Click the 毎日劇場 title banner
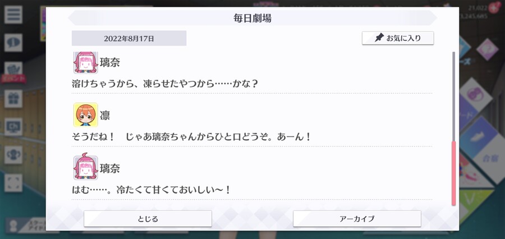The width and height of the screenshot is (505, 239). coord(252,18)
